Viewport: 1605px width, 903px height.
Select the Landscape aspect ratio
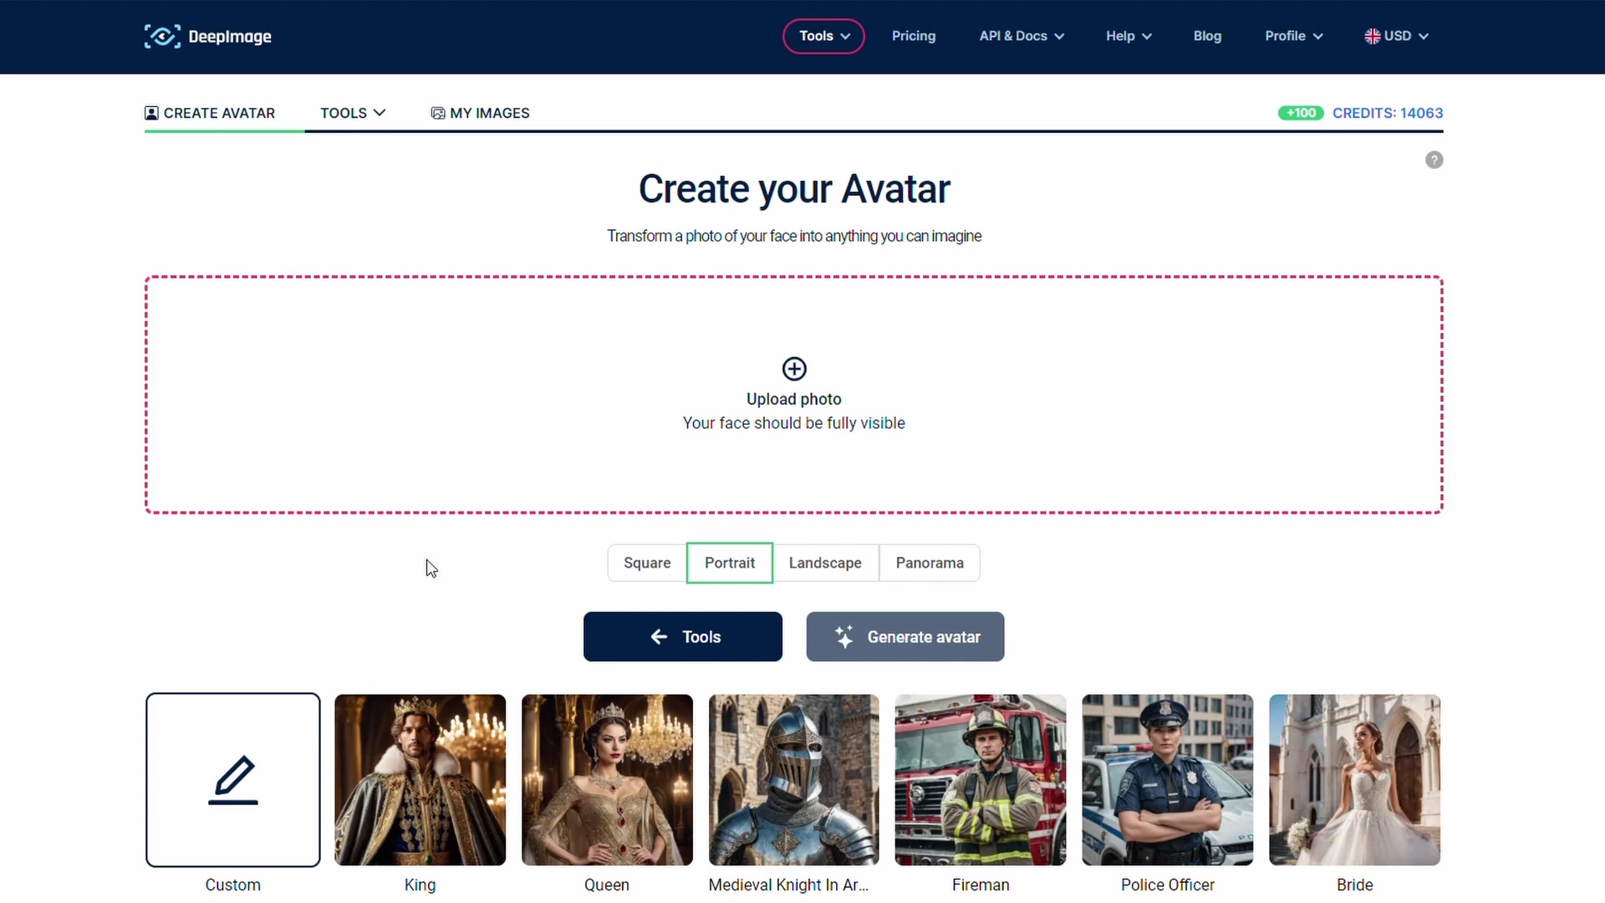click(825, 563)
